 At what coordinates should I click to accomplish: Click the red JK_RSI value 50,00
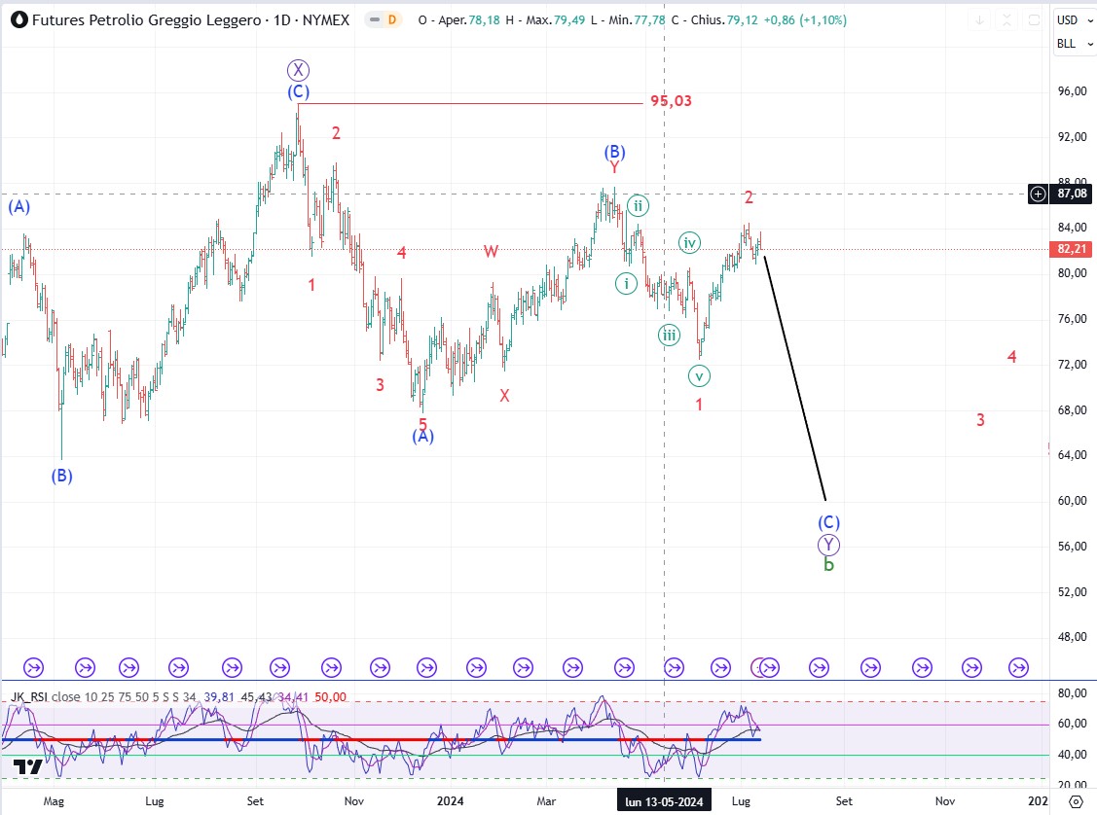[330, 697]
